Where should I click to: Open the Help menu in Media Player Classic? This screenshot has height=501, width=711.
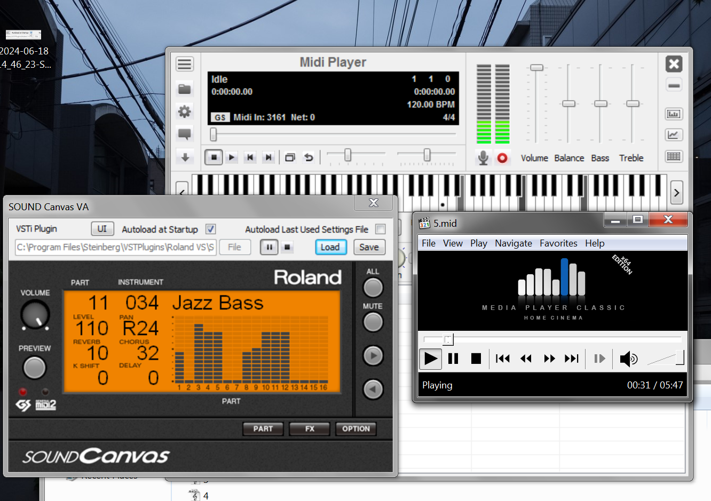click(595, 243)
